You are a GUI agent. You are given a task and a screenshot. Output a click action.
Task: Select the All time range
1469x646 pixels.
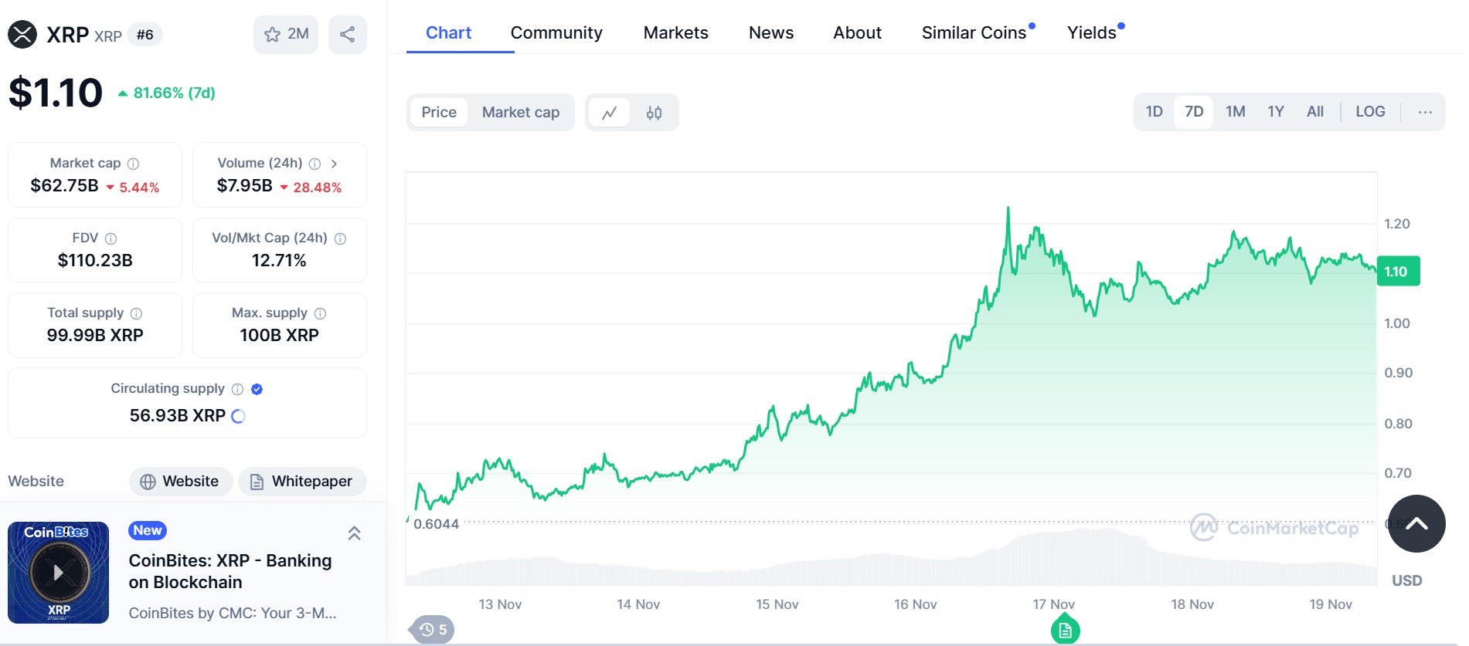tap(1315, 112)
